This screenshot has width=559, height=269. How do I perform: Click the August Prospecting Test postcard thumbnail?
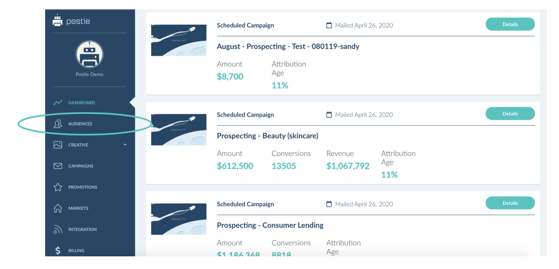(x=179, y=40)
